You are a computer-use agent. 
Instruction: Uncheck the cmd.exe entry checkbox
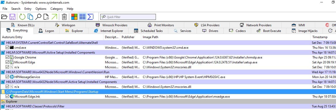(7, 47)
